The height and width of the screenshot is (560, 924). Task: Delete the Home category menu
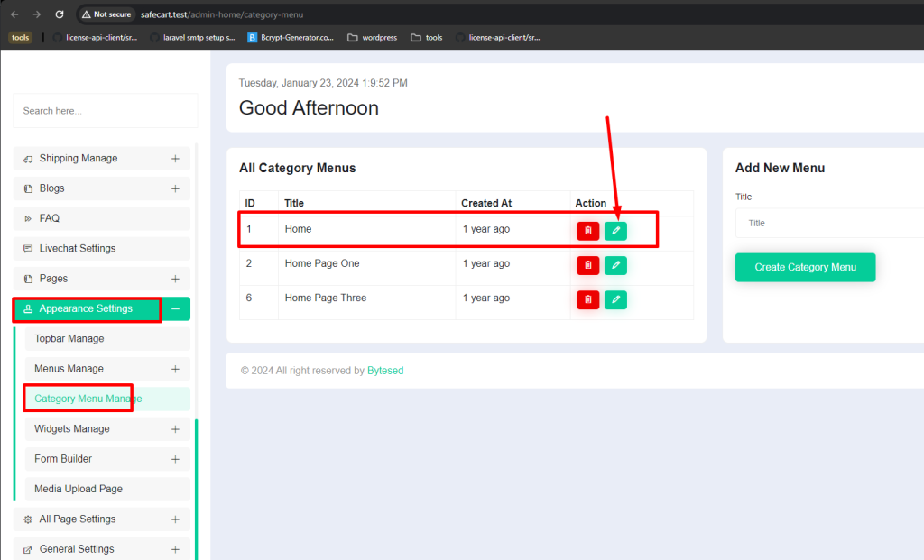click(x=587, y=231)
